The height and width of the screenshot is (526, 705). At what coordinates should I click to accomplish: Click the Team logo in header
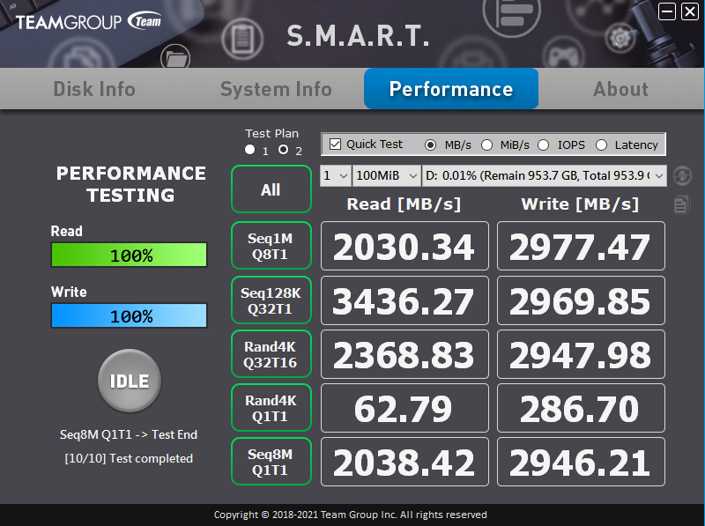coord(145,21)
